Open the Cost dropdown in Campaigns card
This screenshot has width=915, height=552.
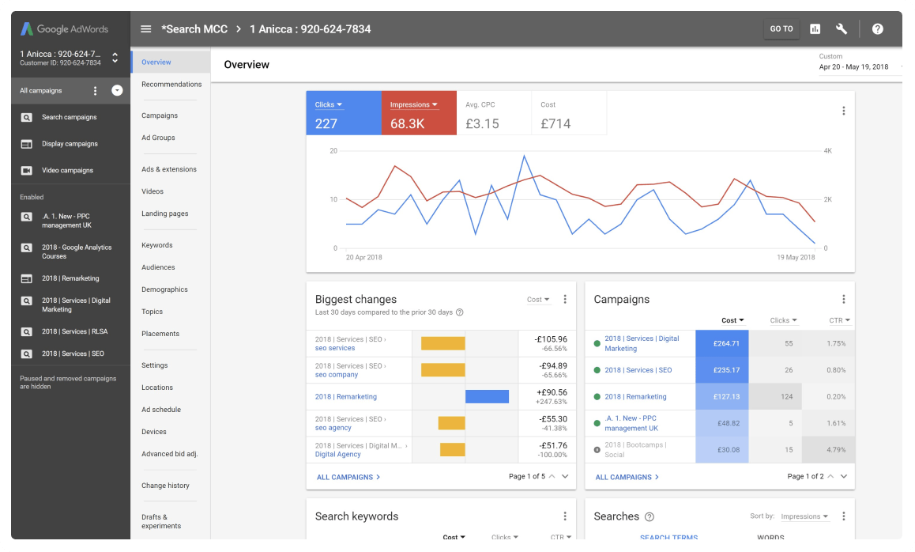click(x=732, y=320)
